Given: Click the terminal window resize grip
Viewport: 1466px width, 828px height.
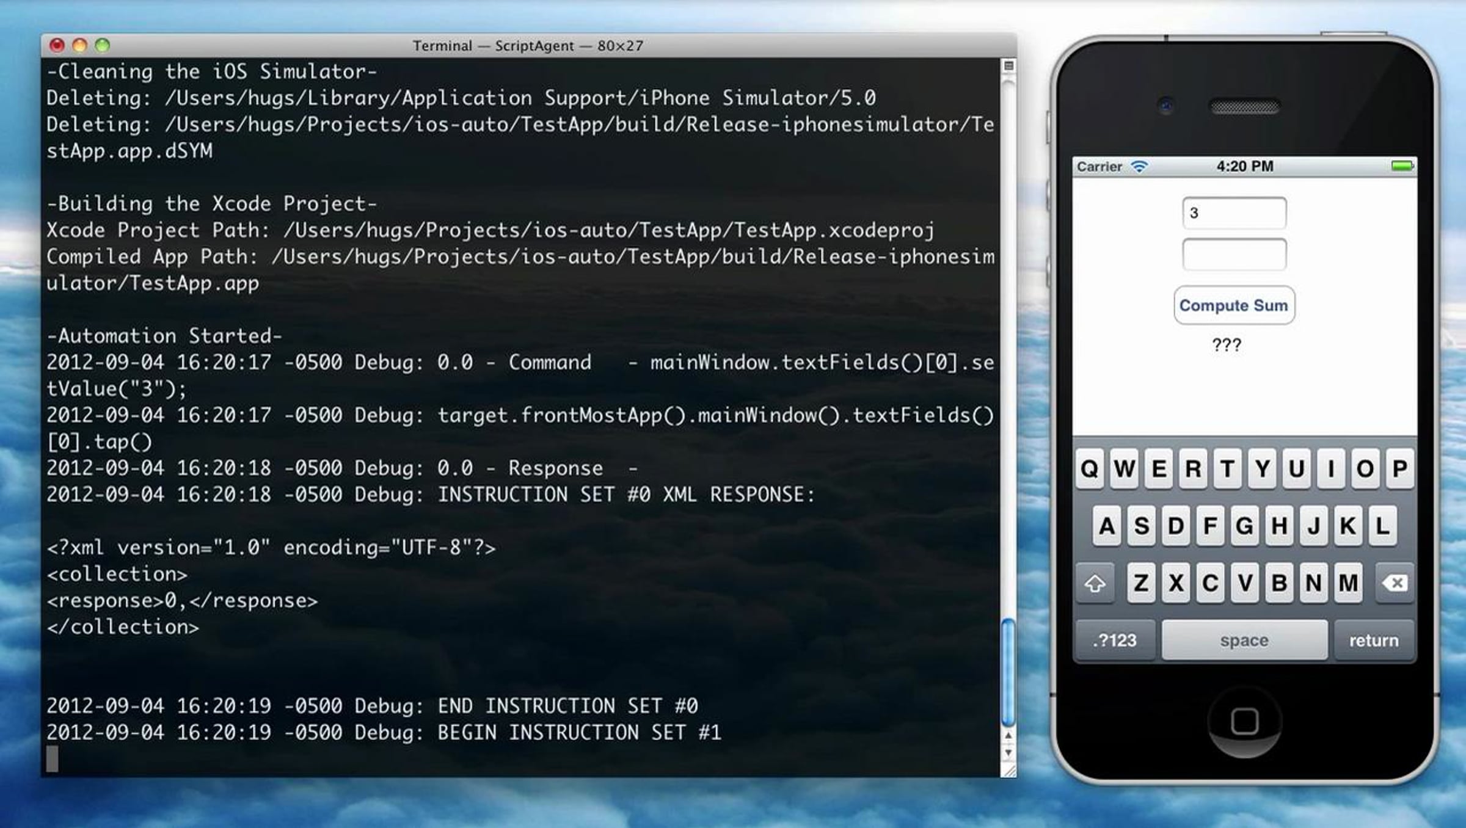Looking at the screenshot, I should click(1009, 771).
